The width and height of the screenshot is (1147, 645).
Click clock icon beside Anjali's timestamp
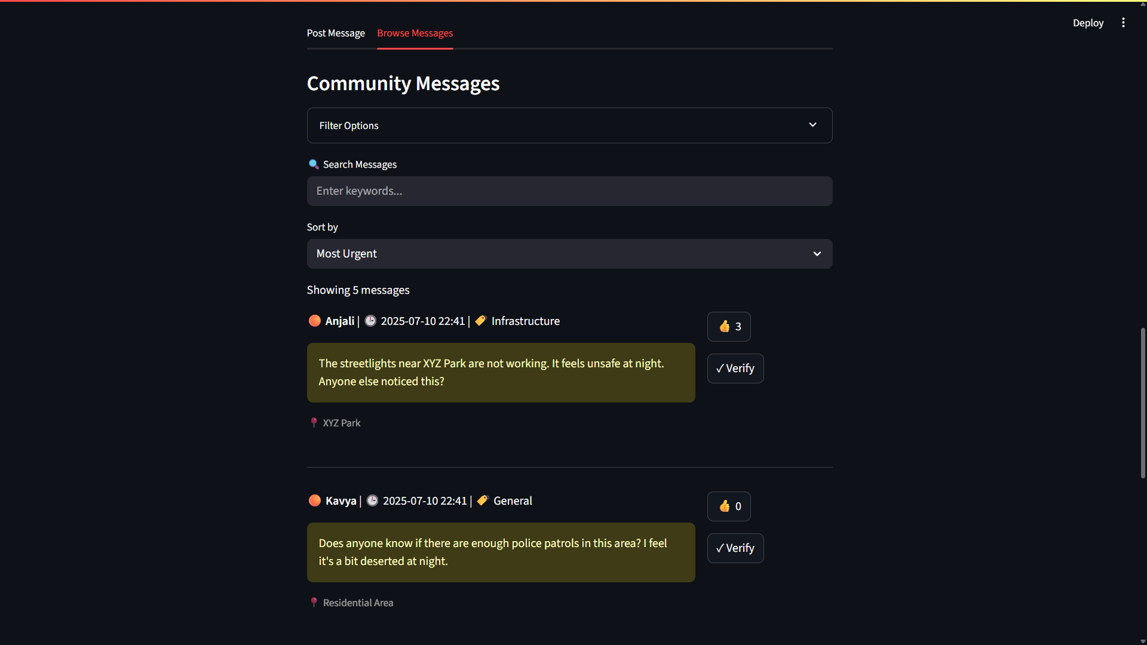[x=370, y=321]
